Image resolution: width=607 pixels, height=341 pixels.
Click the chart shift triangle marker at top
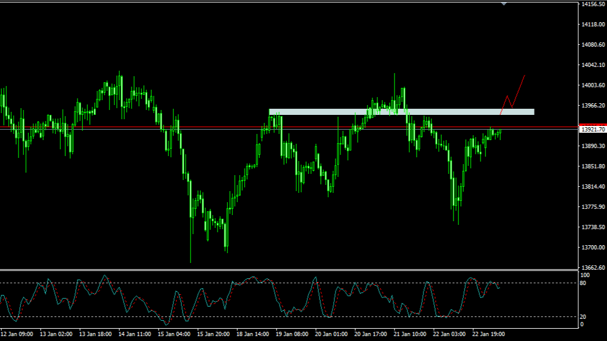504,4
